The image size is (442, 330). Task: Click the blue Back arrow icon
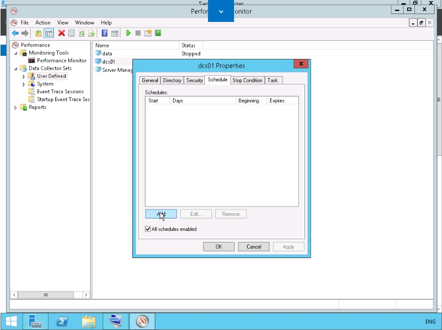[x=15, y=33]
